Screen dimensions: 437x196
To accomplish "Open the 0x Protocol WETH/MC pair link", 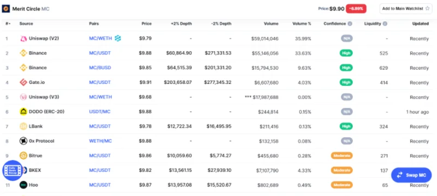I will (101, 141).
